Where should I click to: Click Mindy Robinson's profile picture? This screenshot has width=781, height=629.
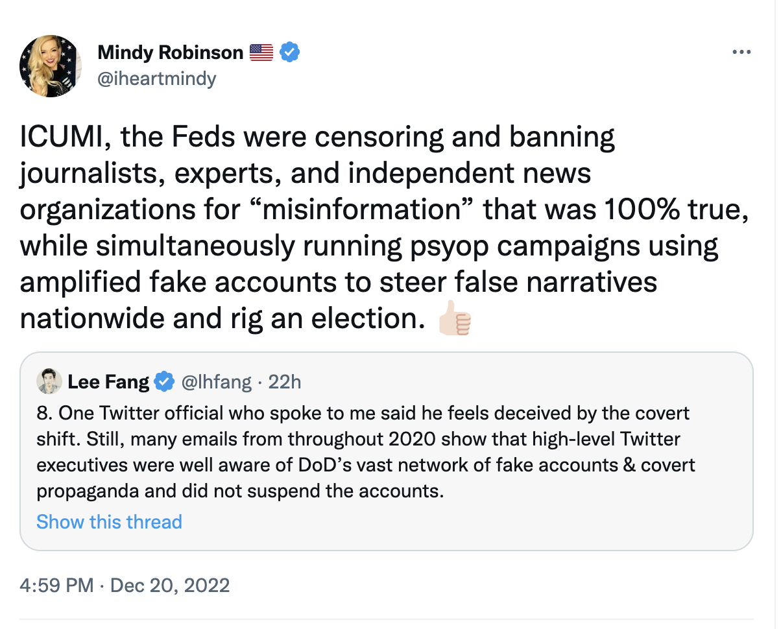[51, 66]
